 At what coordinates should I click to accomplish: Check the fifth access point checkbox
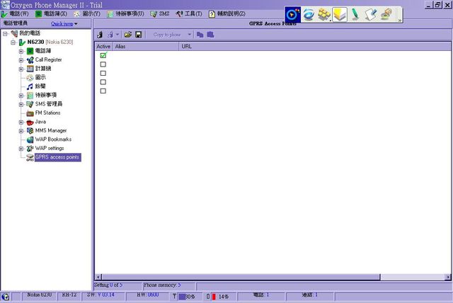[x=103, y=91]
